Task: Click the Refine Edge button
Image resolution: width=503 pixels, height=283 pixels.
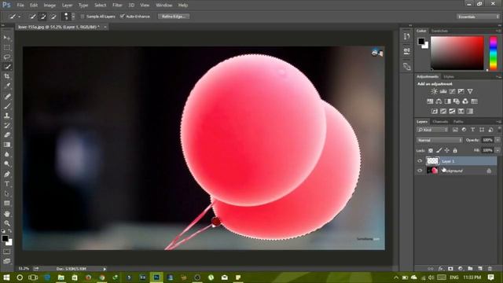Action: pyautogui.click(x=174, y=17)
